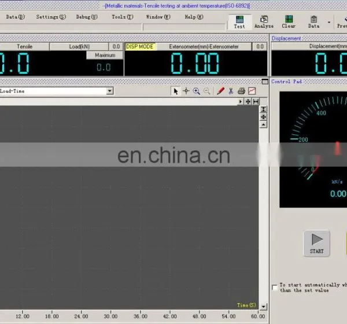Expand the arrow next to Data icon
Screen dimensions: 347x324
(329, 22)
